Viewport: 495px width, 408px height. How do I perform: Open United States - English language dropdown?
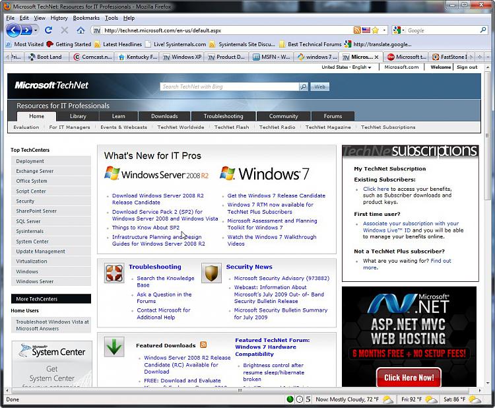click(346, 67)
